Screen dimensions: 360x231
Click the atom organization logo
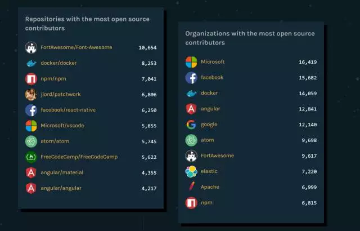(191, 140)
